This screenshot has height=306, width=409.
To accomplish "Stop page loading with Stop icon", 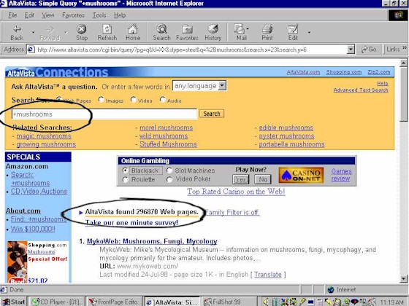I will point(81,28).
